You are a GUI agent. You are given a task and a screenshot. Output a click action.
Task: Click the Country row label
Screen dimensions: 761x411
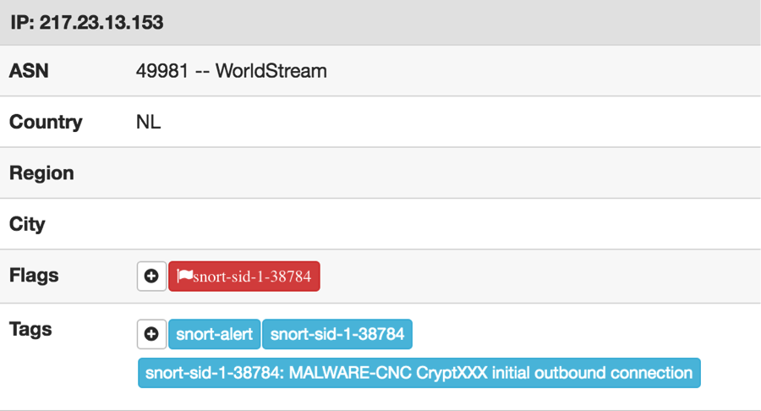click(46, 122)
